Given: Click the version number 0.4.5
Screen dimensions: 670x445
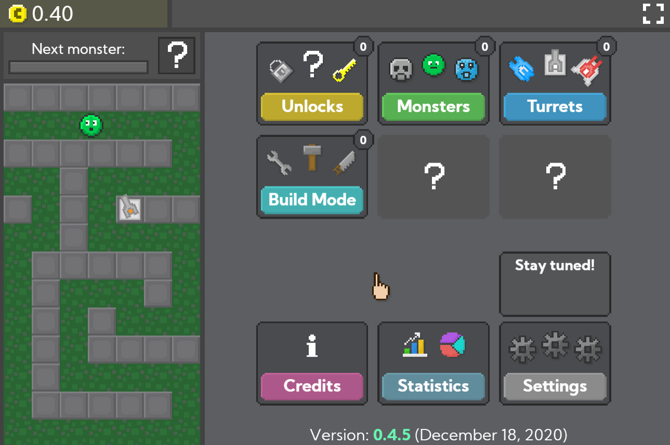Looking at the screenshot, I should click(x=392, y=435).
